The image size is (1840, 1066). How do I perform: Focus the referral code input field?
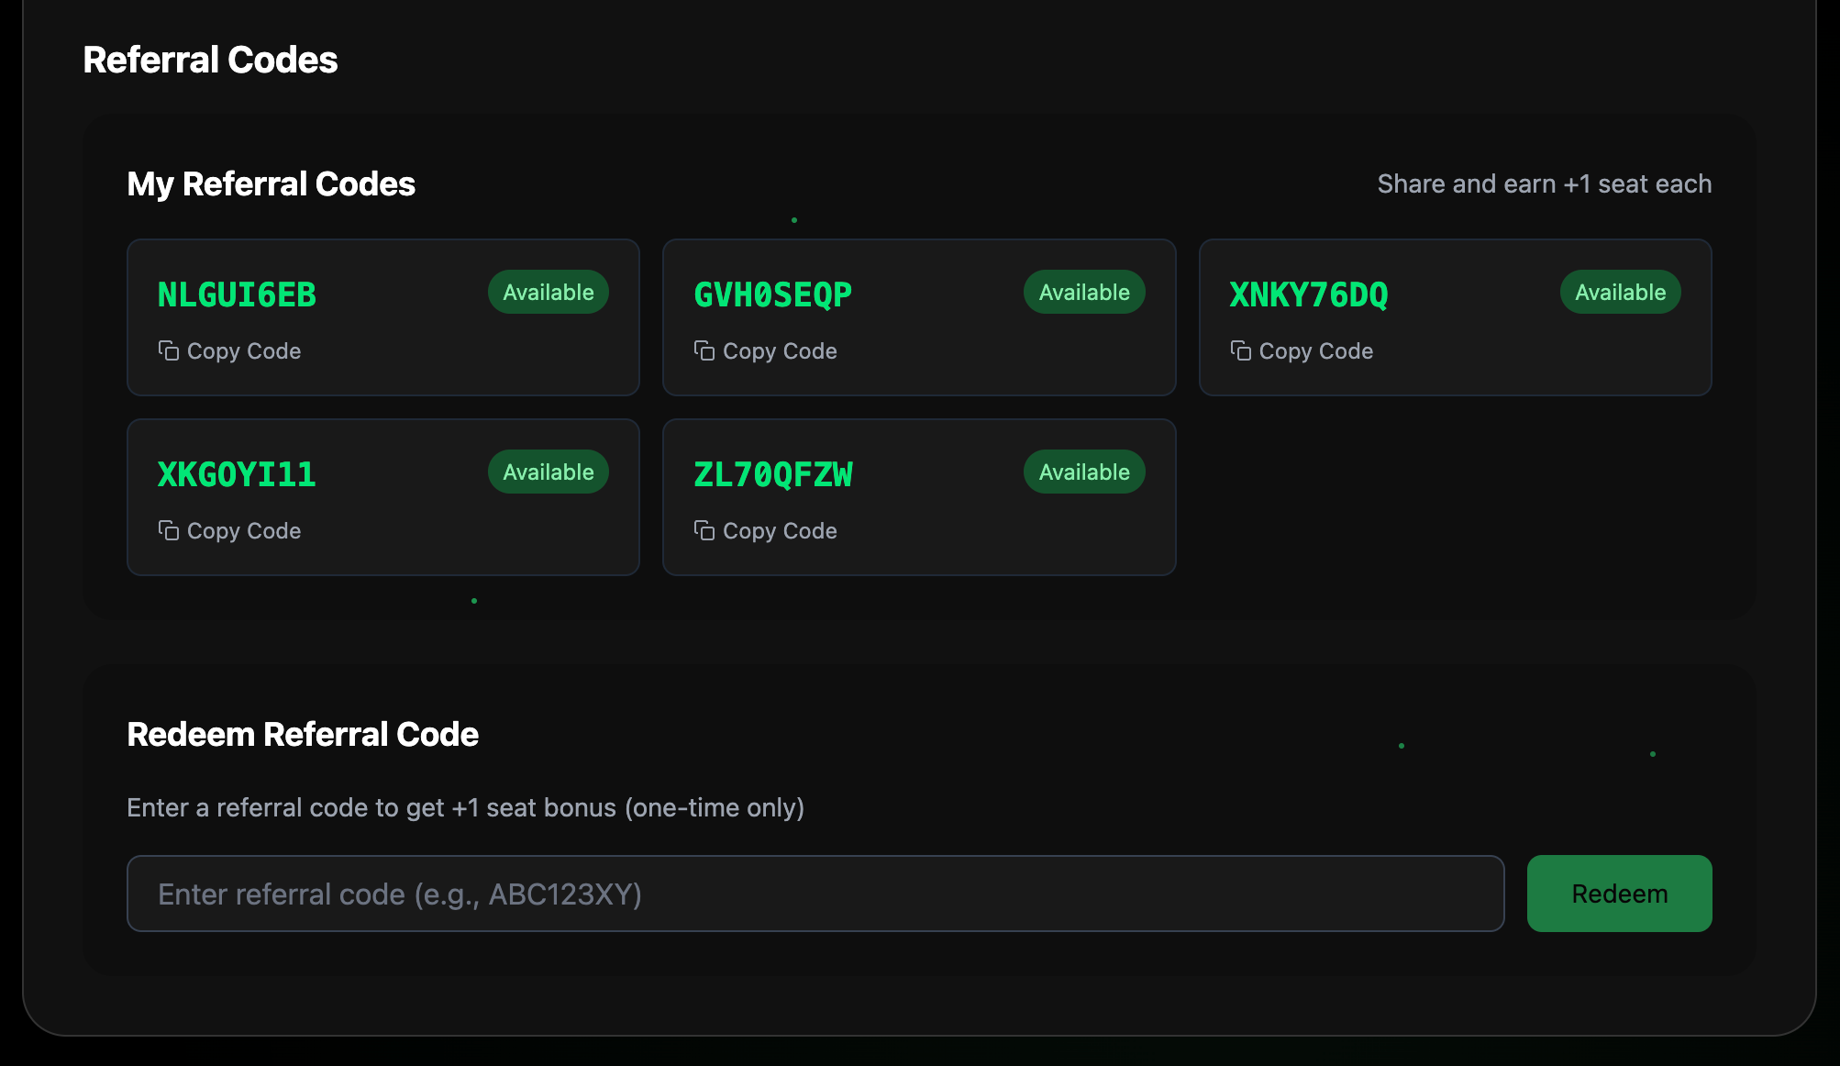pos(815,894)
